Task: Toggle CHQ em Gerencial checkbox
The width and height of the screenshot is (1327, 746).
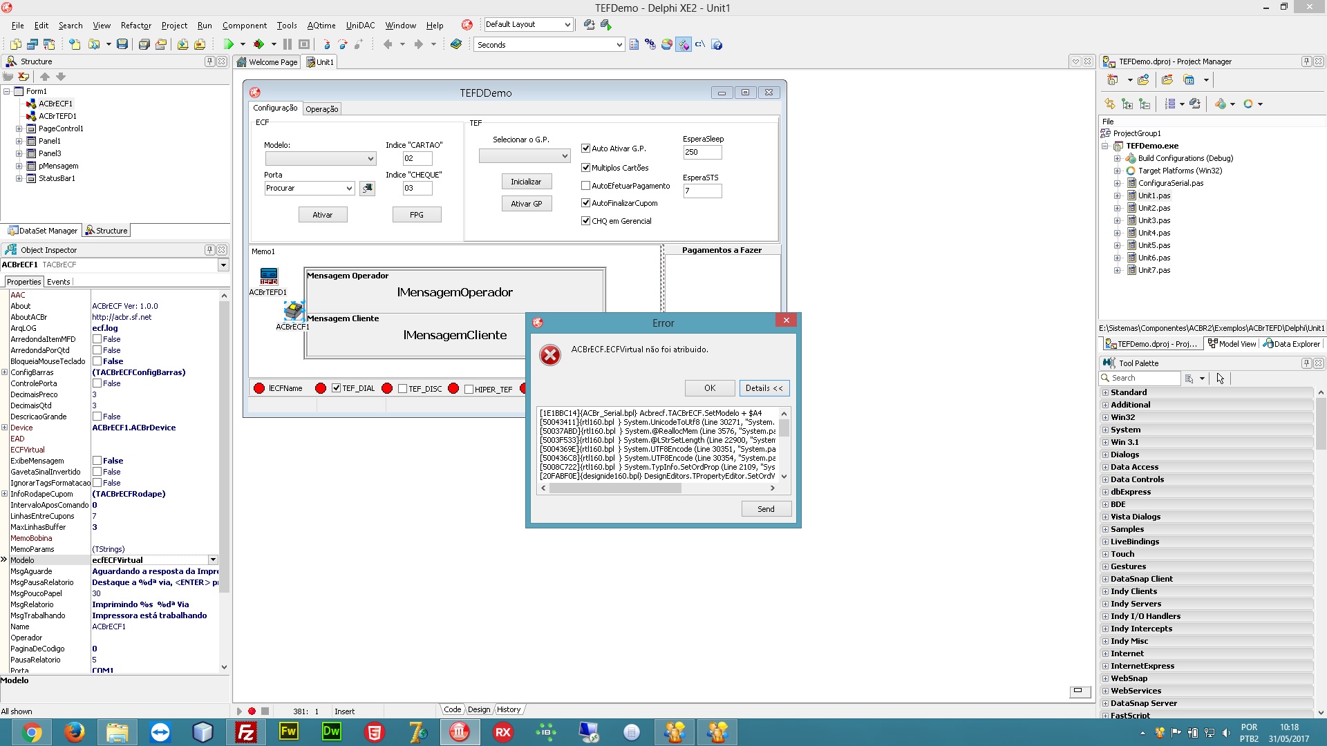Action: [x=586, y=221]
